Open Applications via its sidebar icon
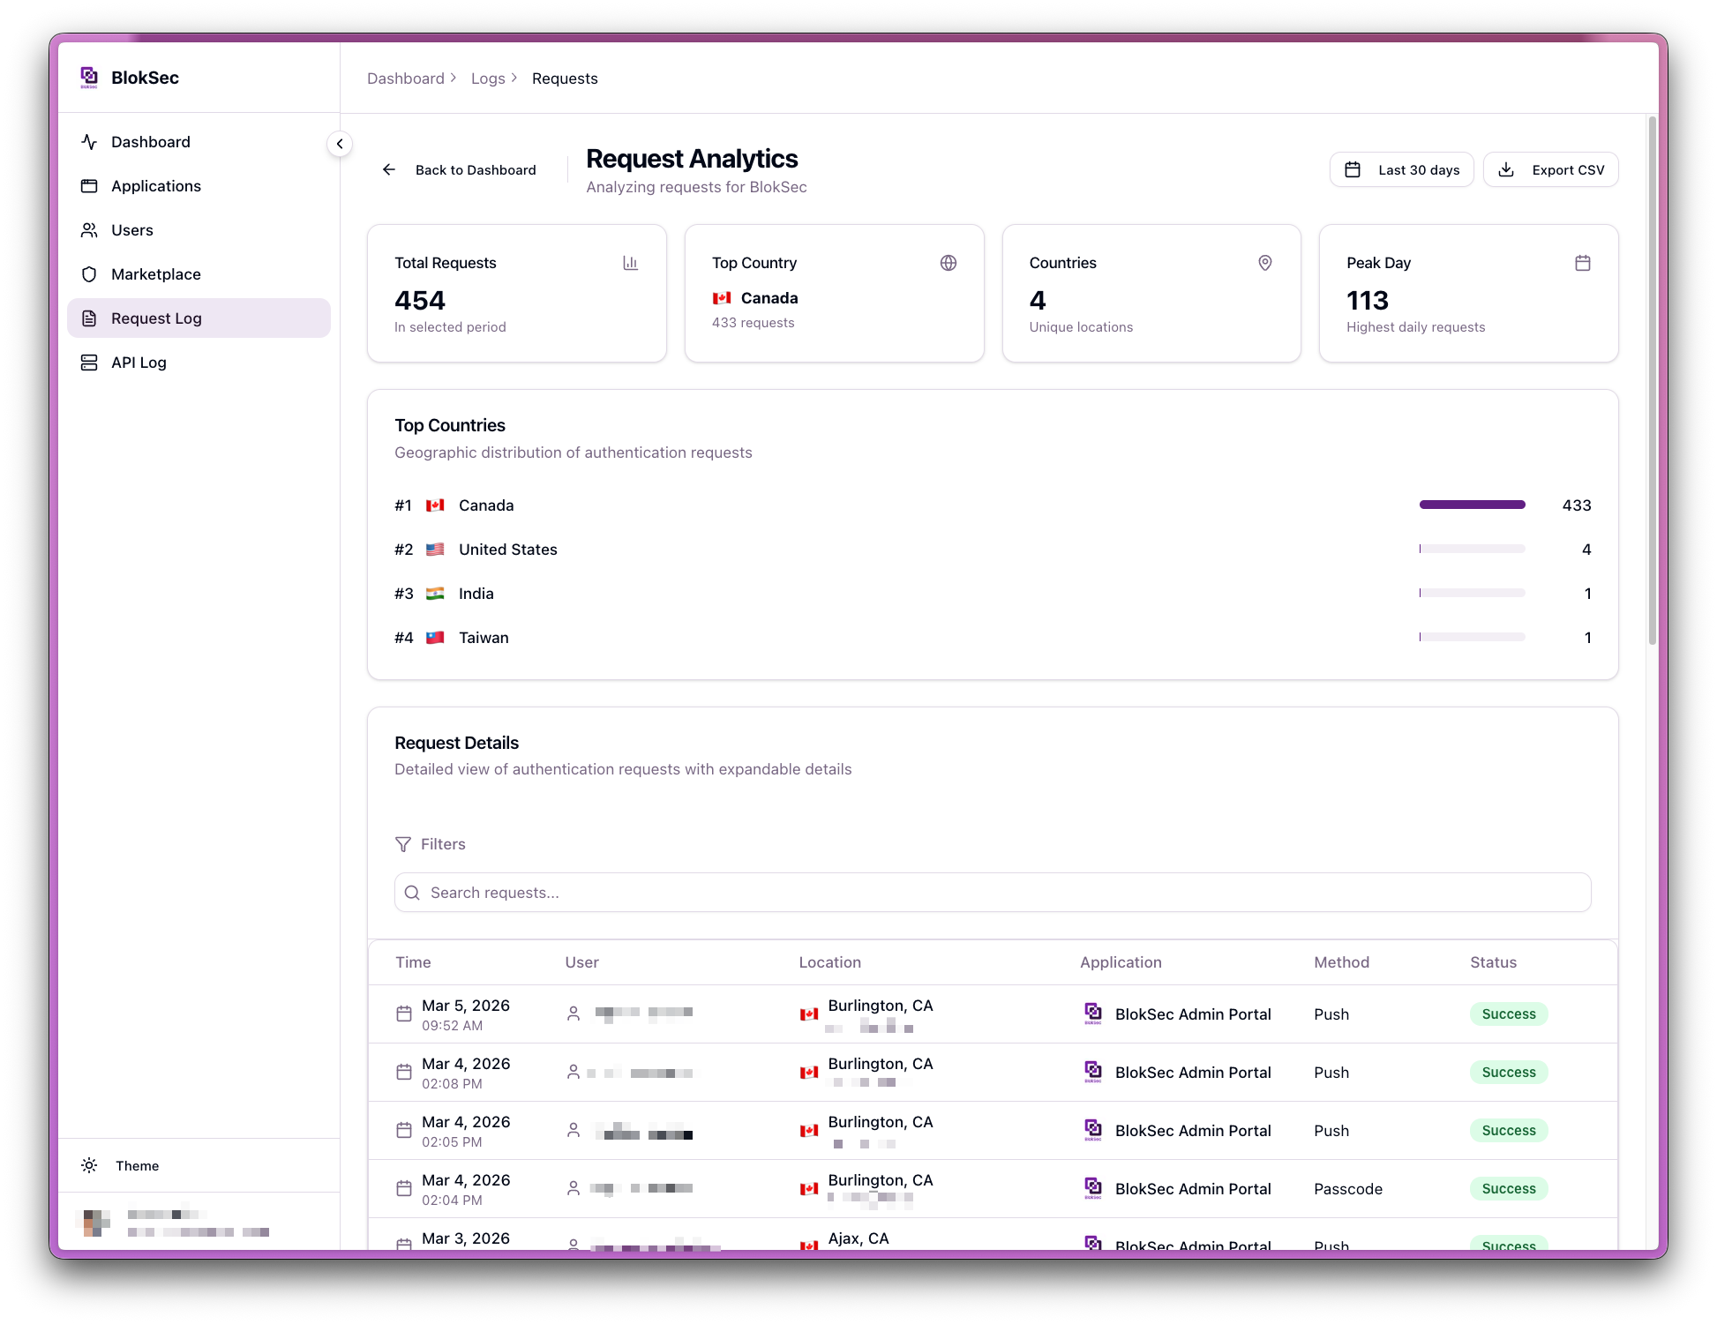1717x1324 pixels. [x=89, y=186]
